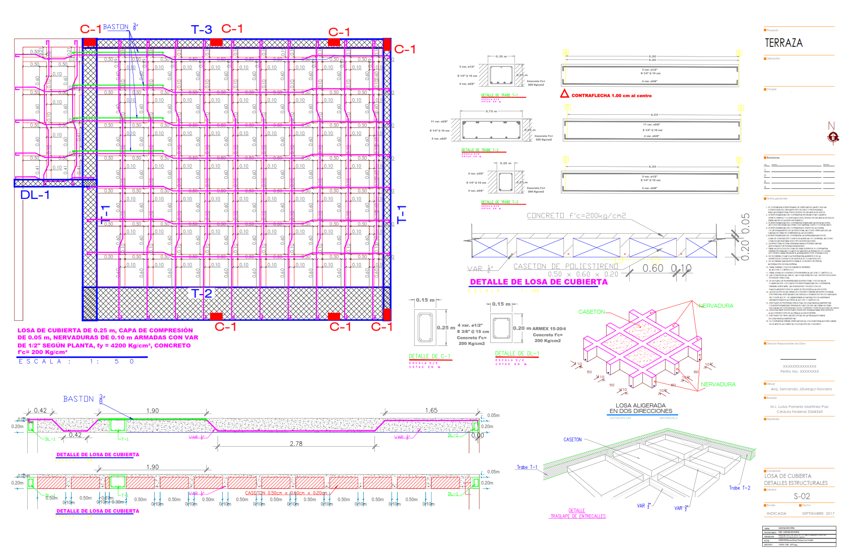
Task: Select the DETALLE DE DL-1 title
Action: coord(517,354)
